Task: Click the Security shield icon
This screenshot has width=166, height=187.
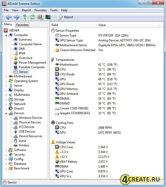Action: point(11,155)
